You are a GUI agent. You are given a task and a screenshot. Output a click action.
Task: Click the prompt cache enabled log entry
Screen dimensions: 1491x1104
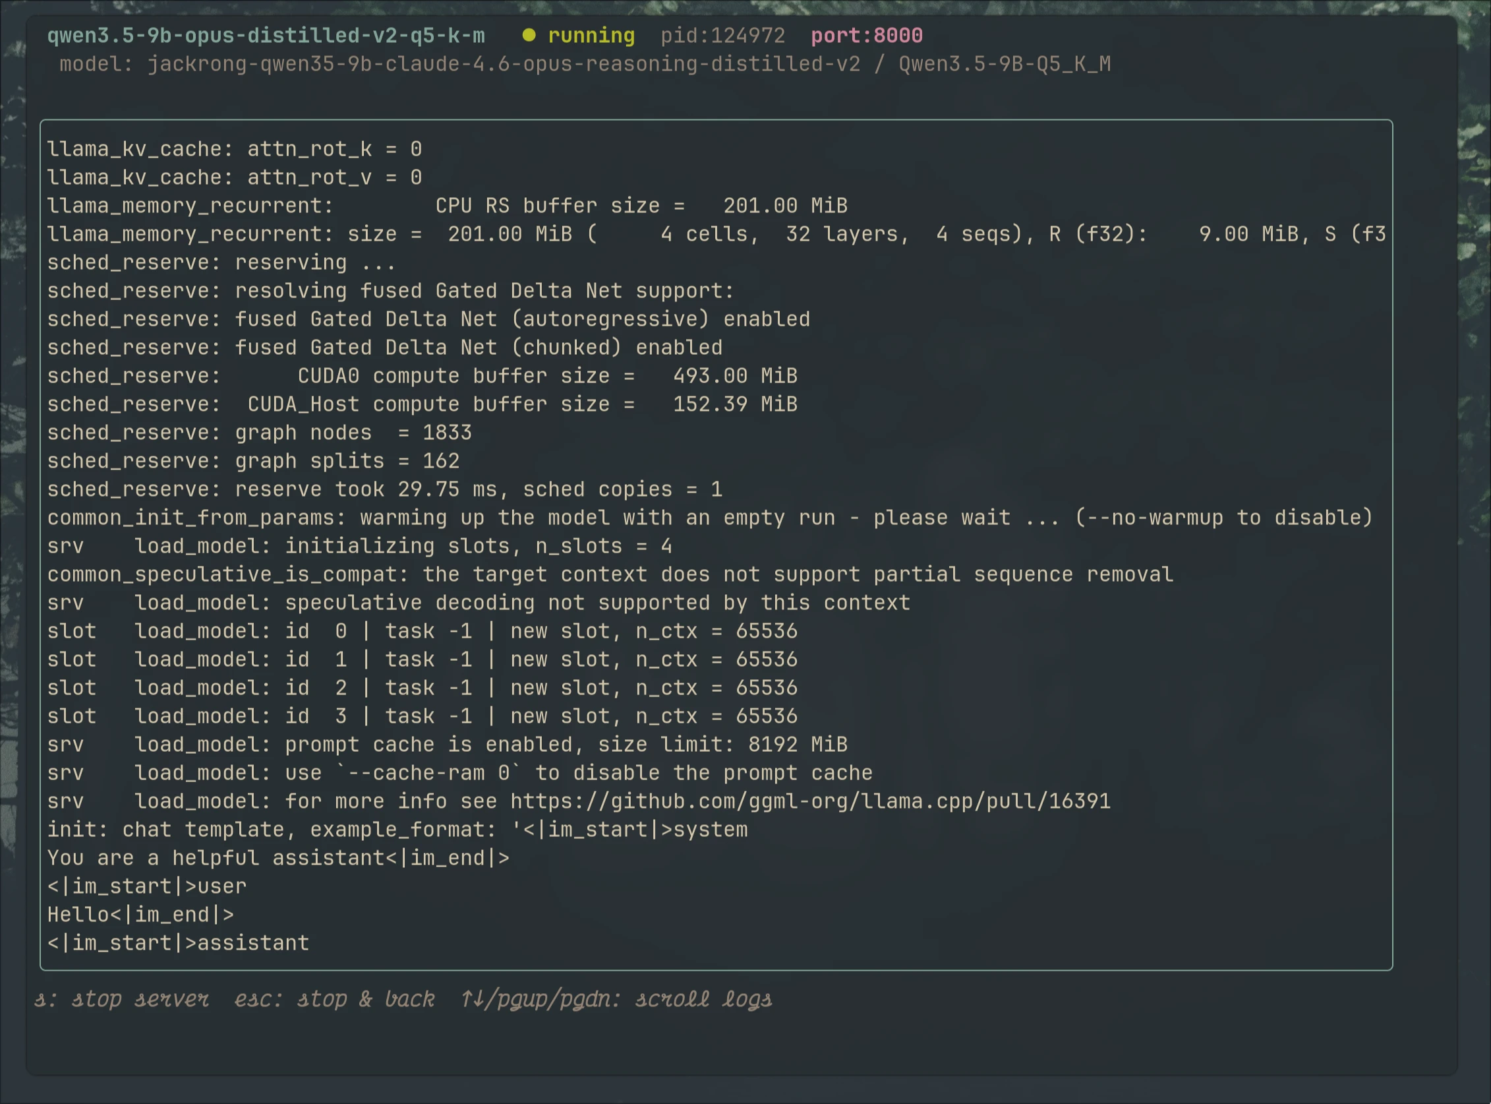coord(448,744)
